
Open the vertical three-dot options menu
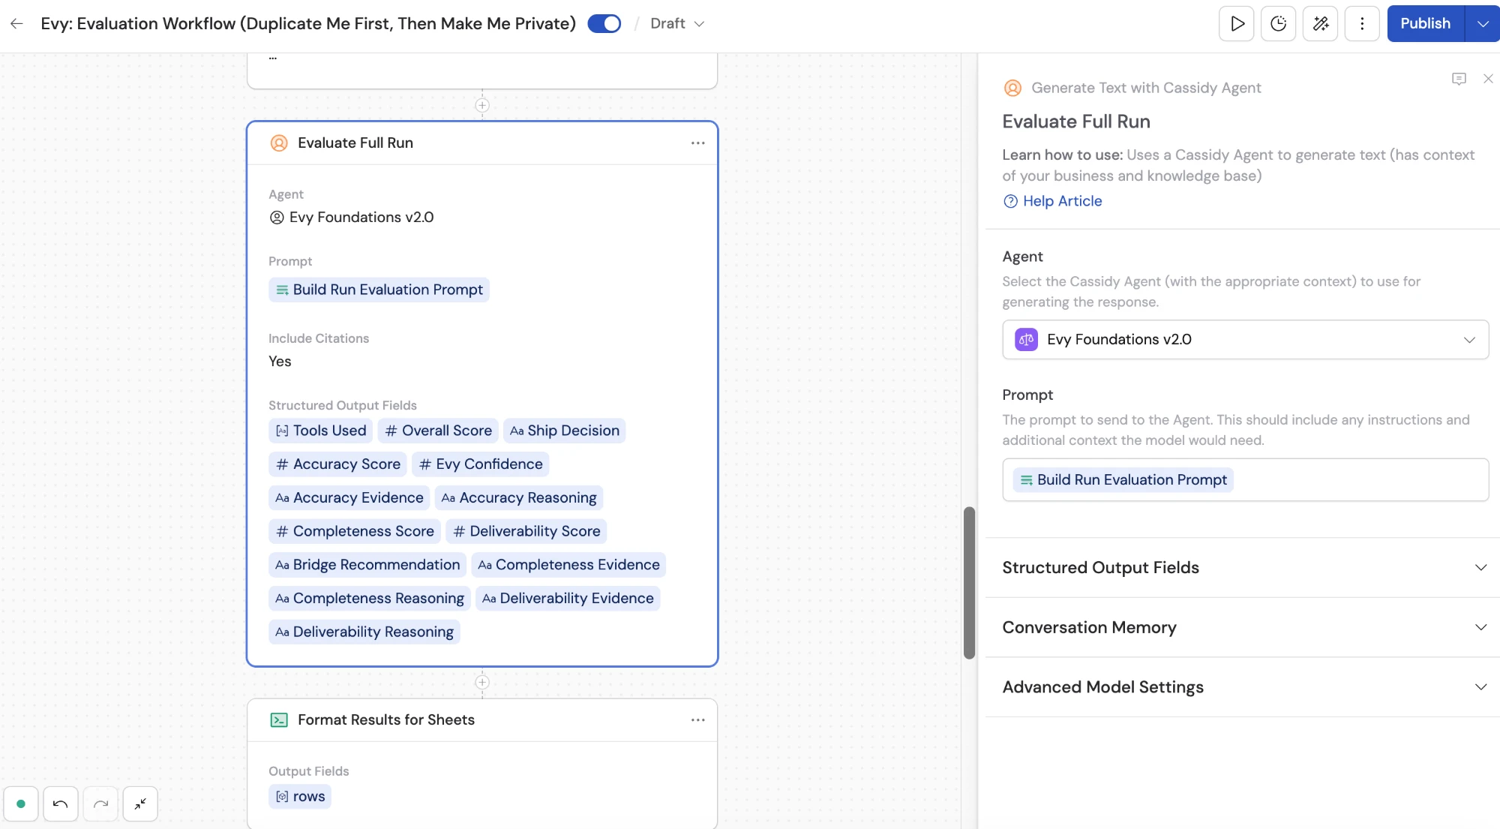coord(1363,23)
